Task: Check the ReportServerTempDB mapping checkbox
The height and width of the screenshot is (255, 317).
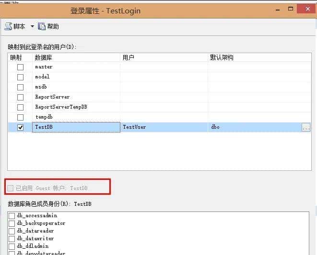Action: point(21,107)
